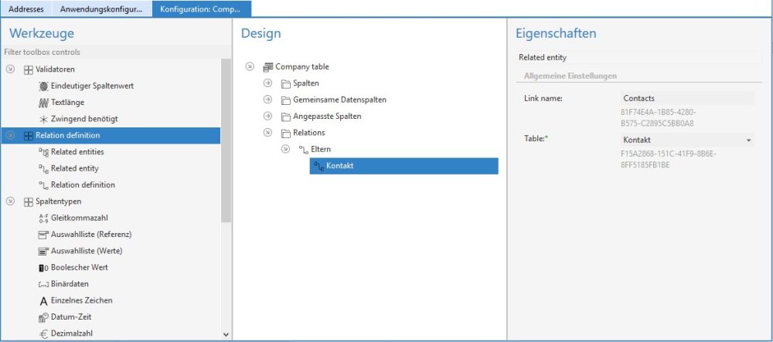Click the Link name field containing Contacts
This screenshot has width=773, height=342.
(686, 99)
